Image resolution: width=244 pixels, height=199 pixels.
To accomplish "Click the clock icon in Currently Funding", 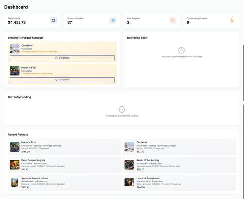I will (122, 109).
